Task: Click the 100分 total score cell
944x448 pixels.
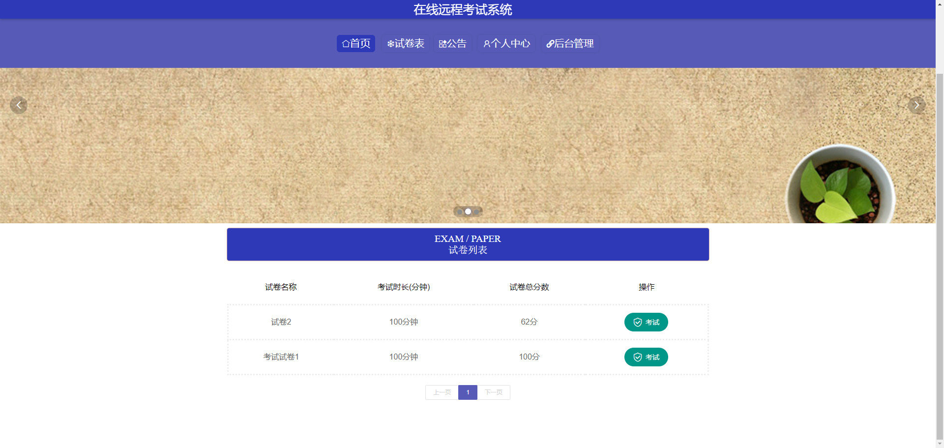Action: [529, 357]
